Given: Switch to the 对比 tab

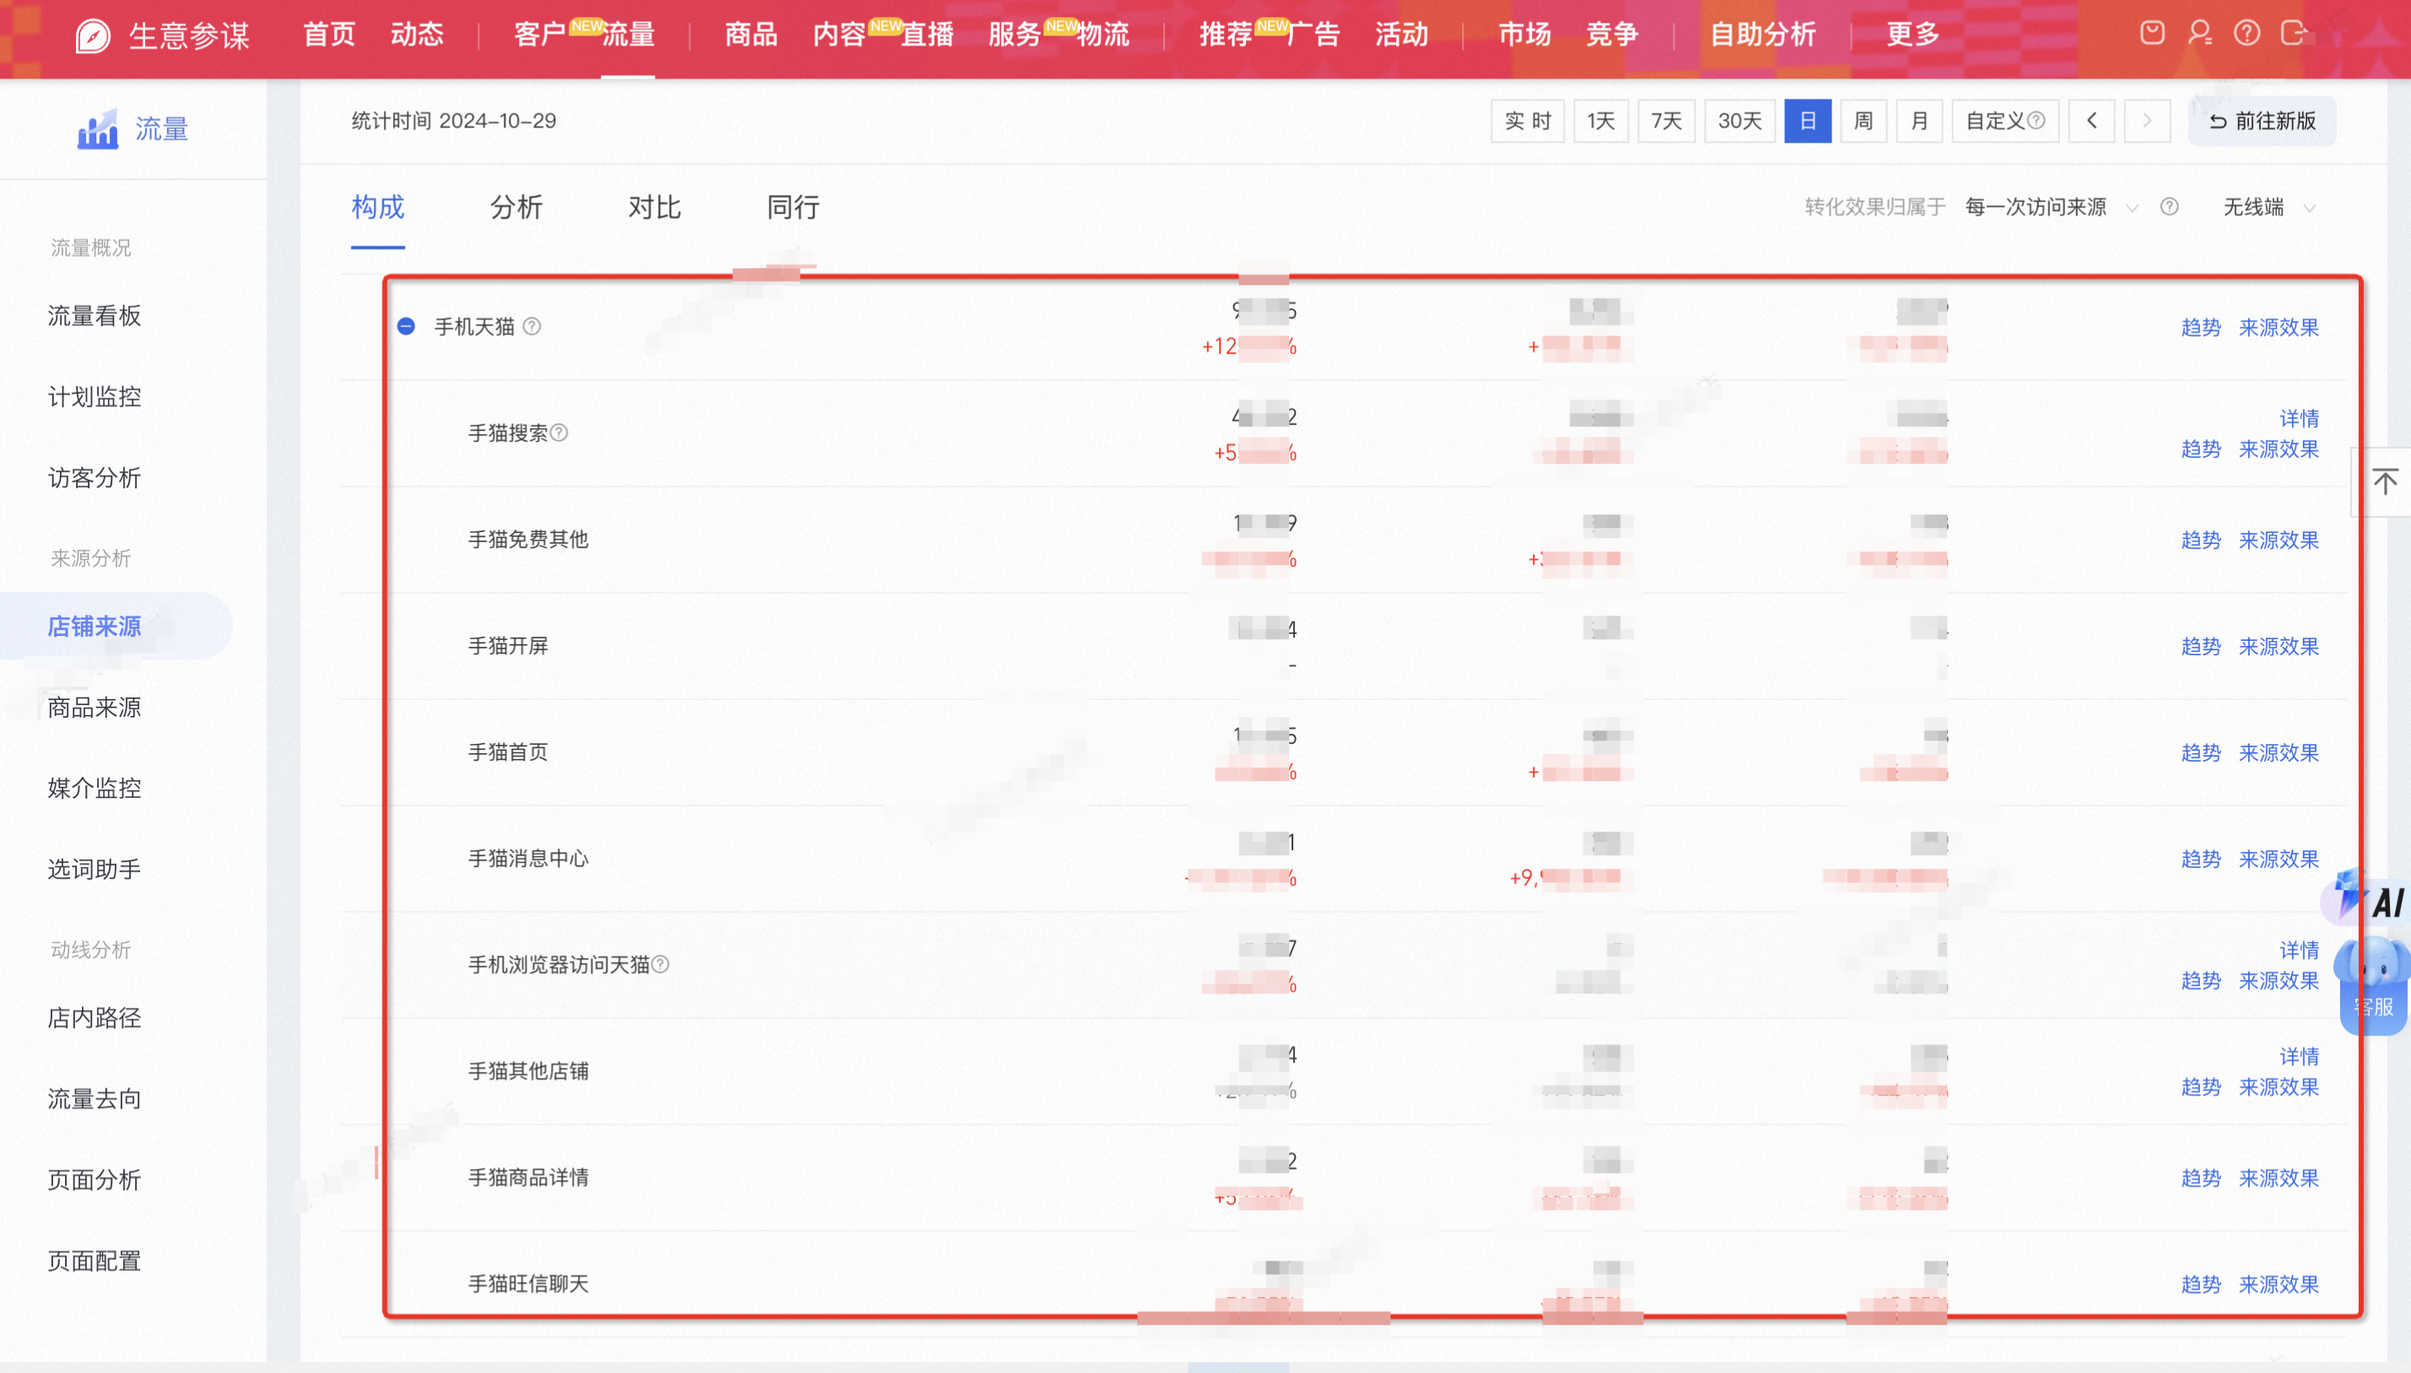Looking at the screenshot, I should [655, 207].
